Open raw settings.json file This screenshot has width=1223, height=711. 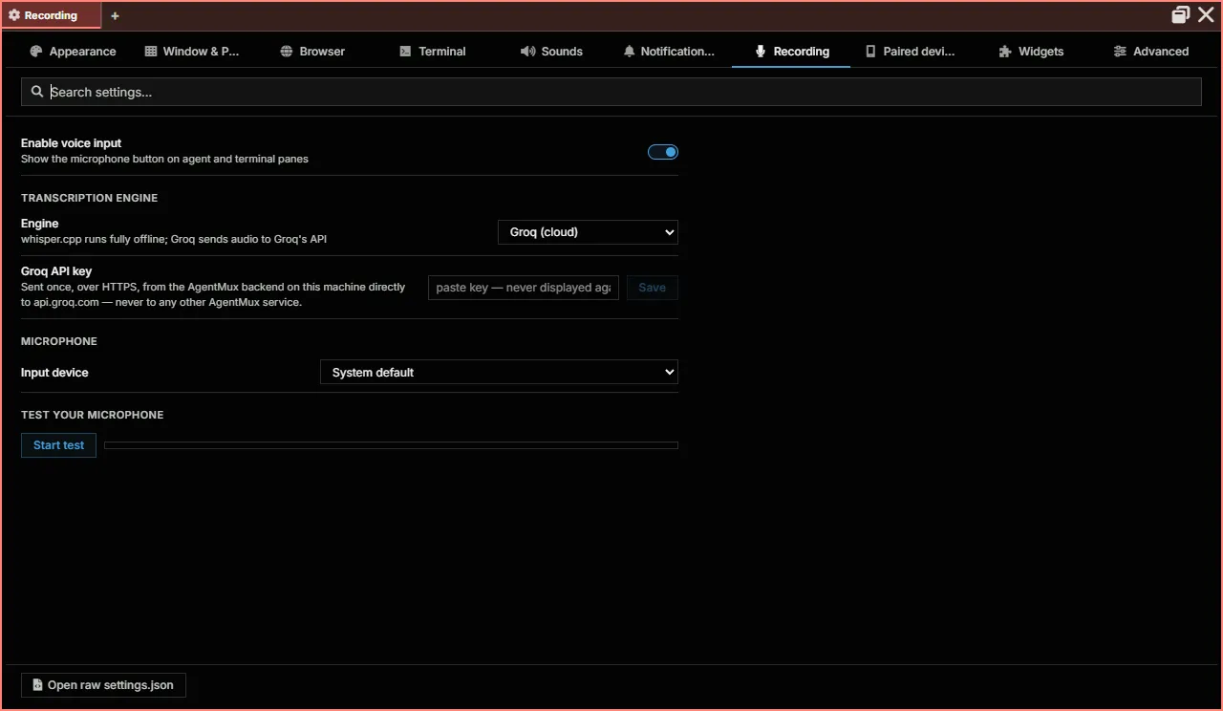click(x=103, y=685)
